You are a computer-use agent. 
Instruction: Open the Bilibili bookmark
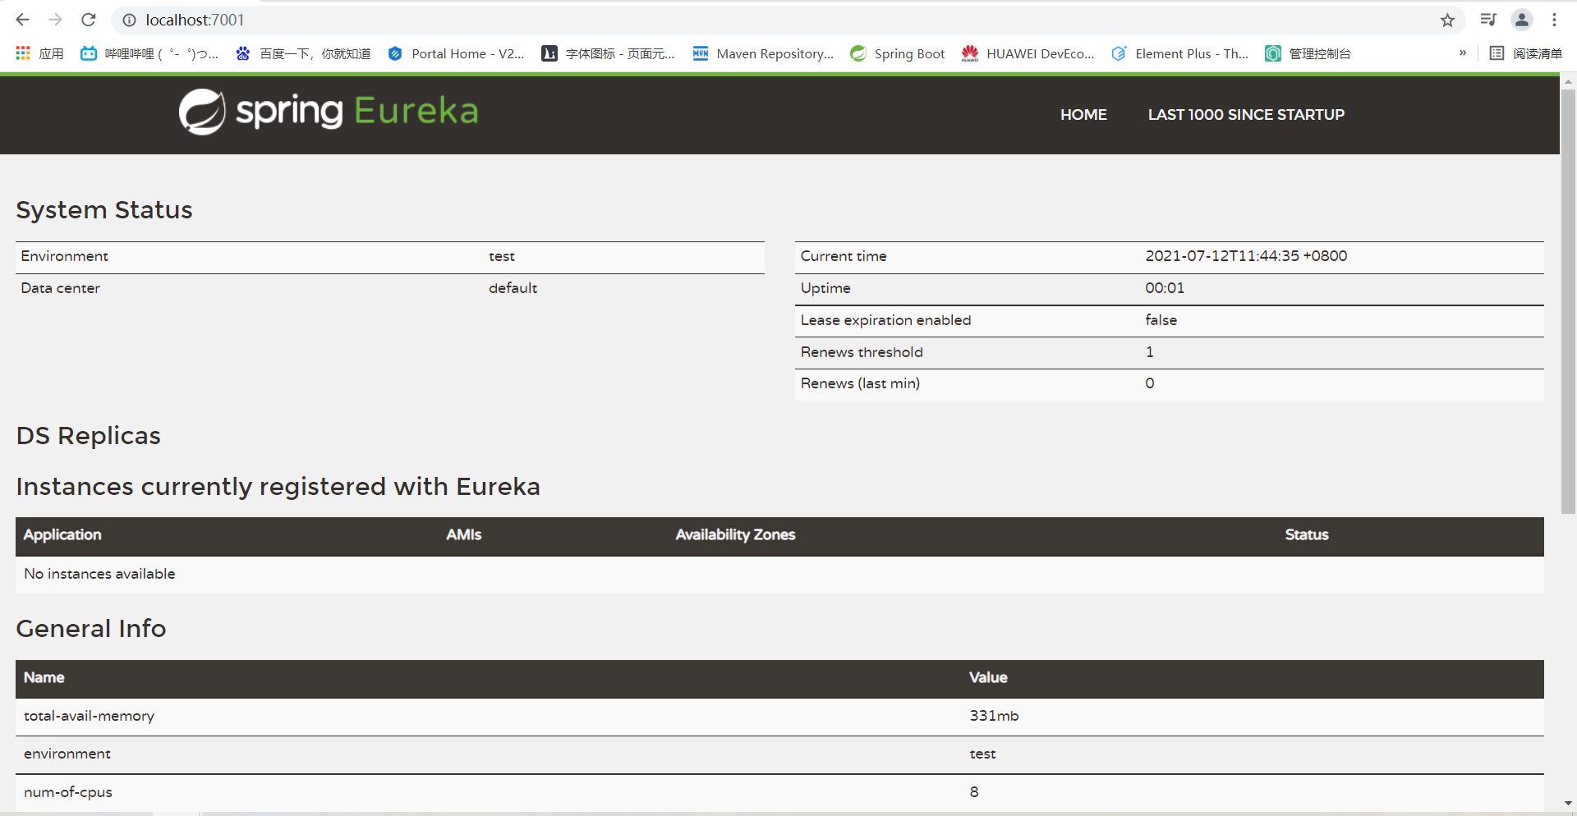(149, 53)
